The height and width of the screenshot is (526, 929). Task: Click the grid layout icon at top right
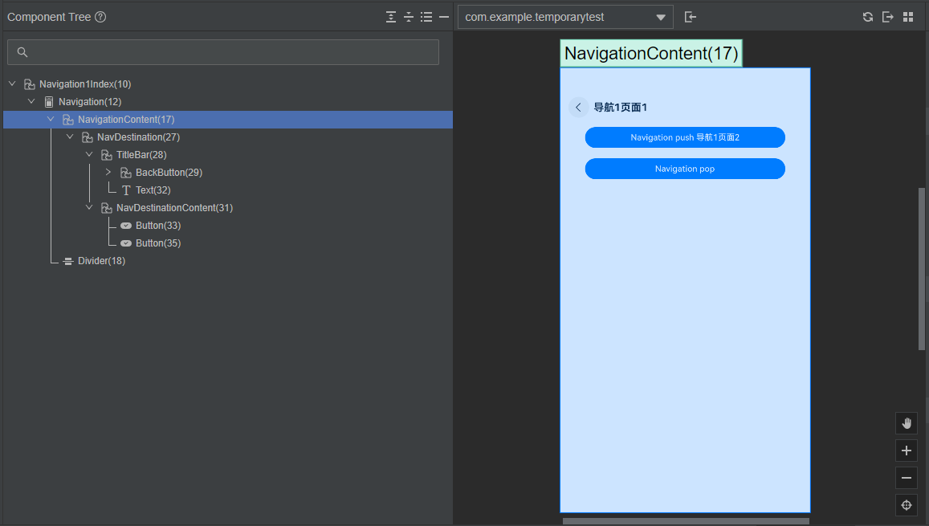click(x=907, y=17)
